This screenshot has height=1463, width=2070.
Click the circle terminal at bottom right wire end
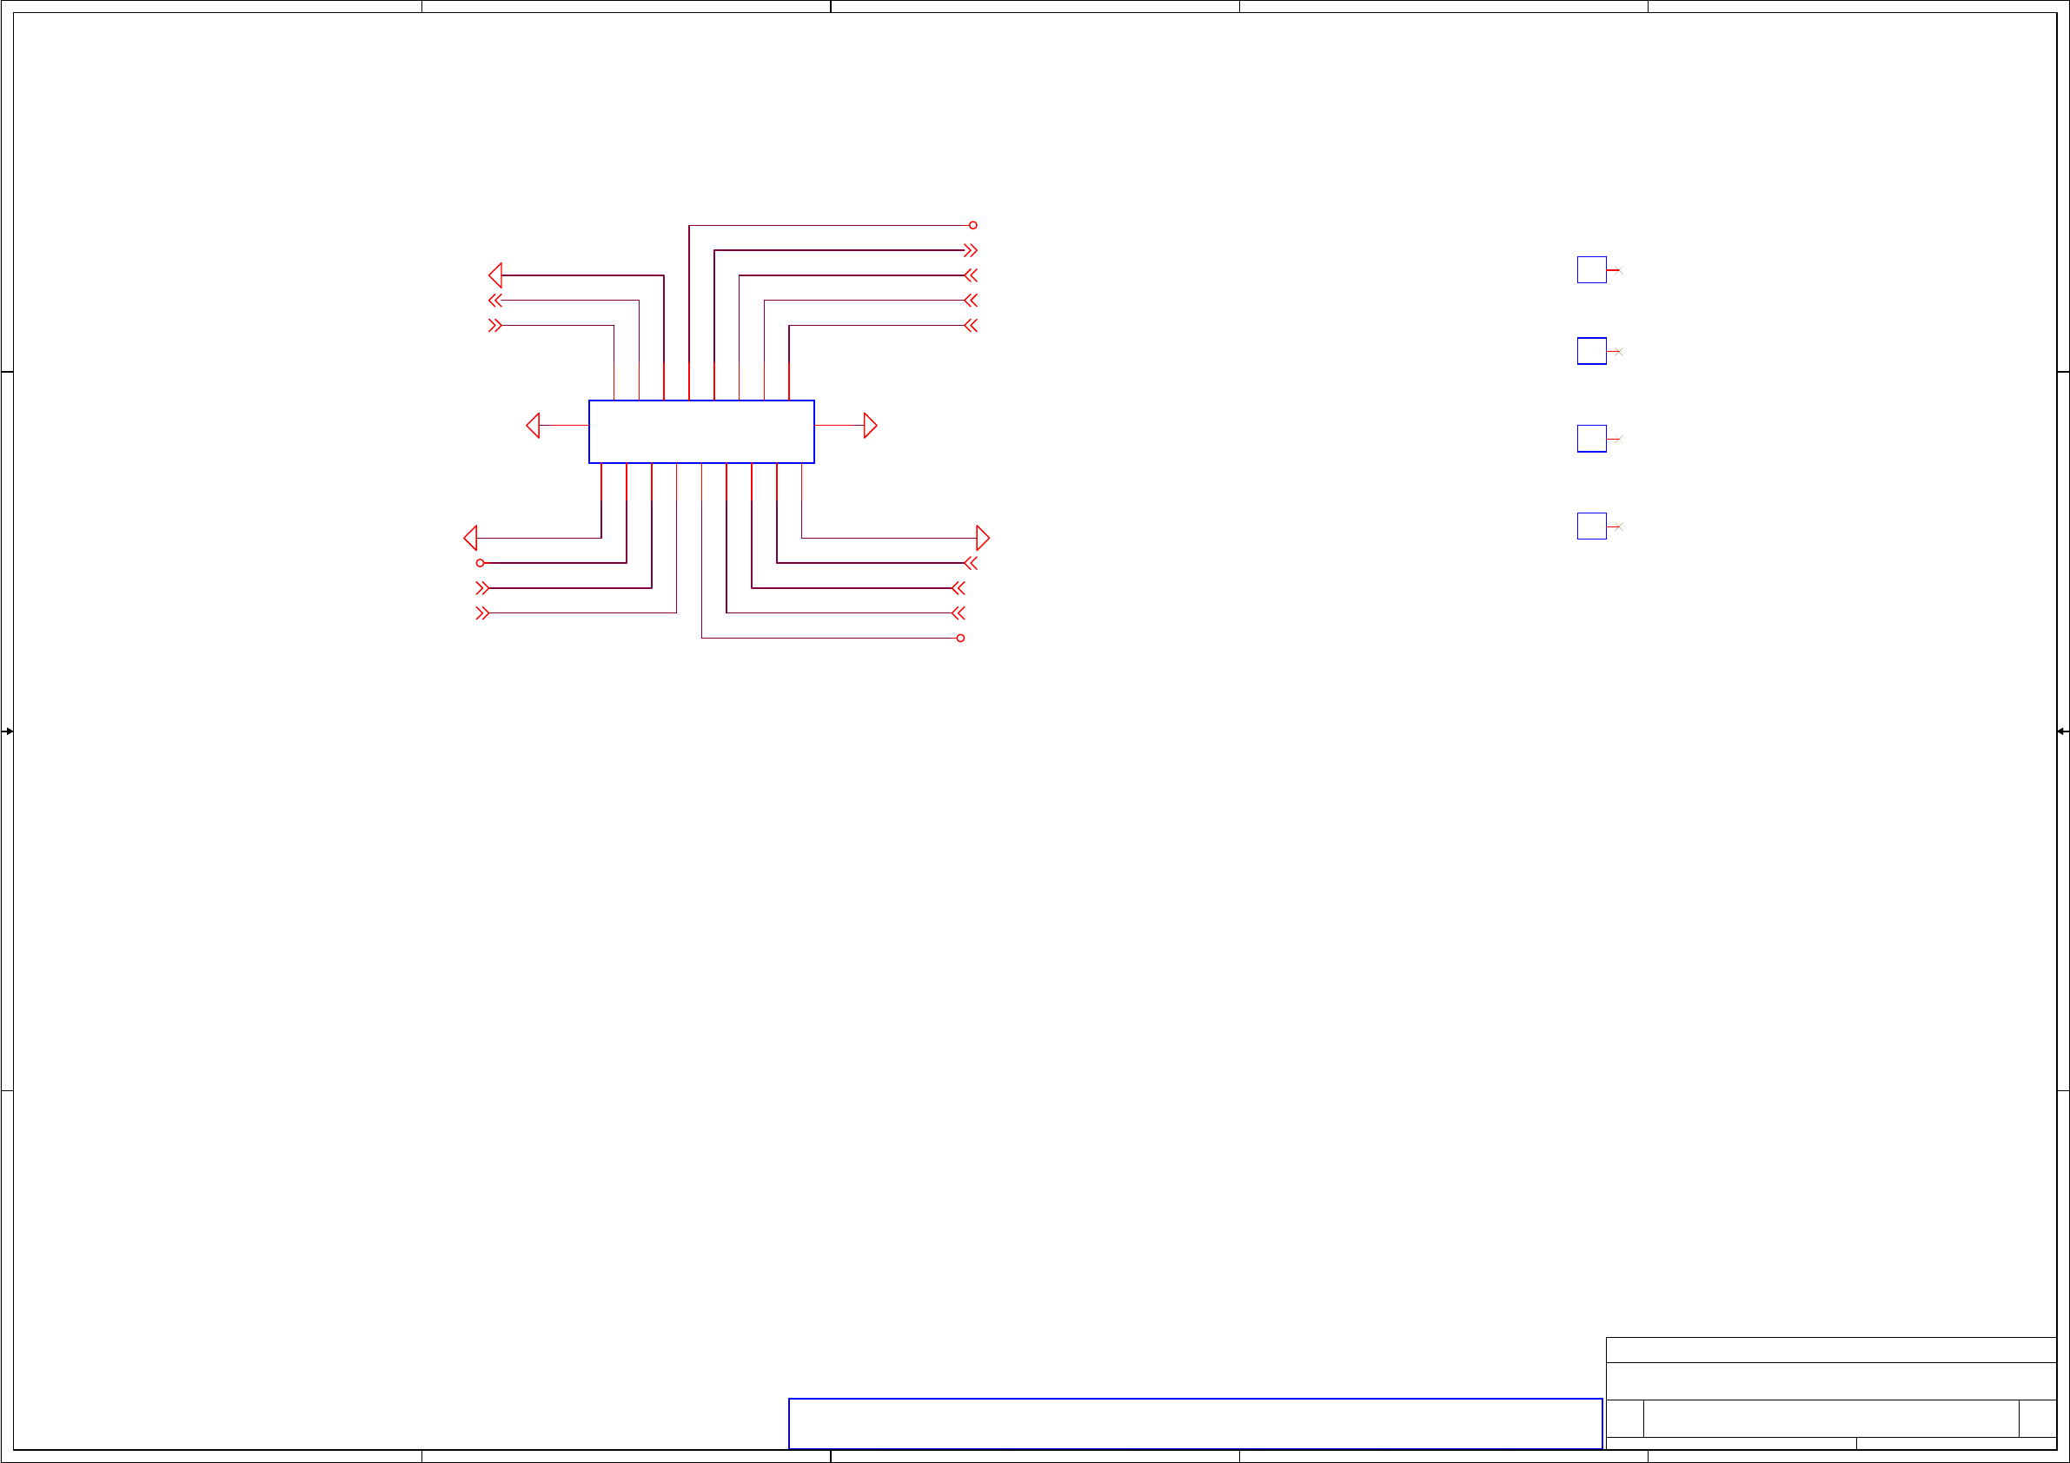coord(960,639)
